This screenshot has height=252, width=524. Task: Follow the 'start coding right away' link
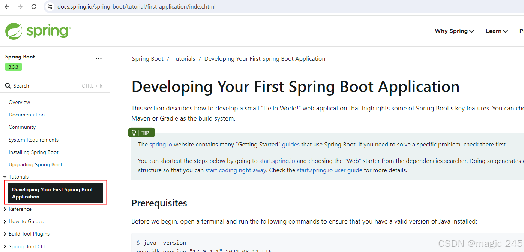click(236, 170)
